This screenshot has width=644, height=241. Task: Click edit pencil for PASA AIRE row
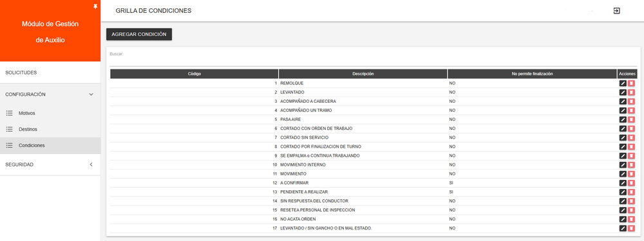(623, 120)
